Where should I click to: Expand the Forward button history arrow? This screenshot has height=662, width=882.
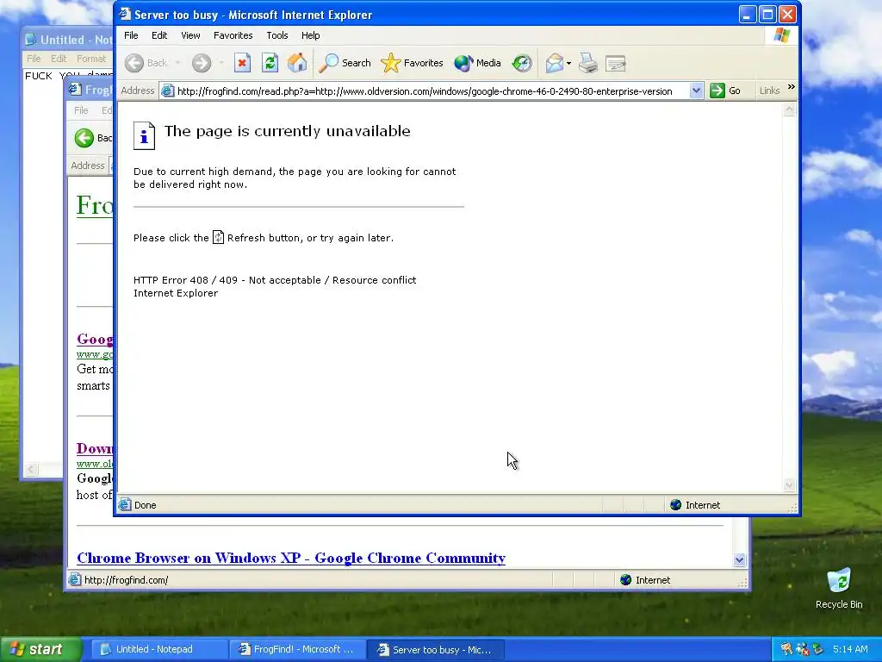[221, 63]
